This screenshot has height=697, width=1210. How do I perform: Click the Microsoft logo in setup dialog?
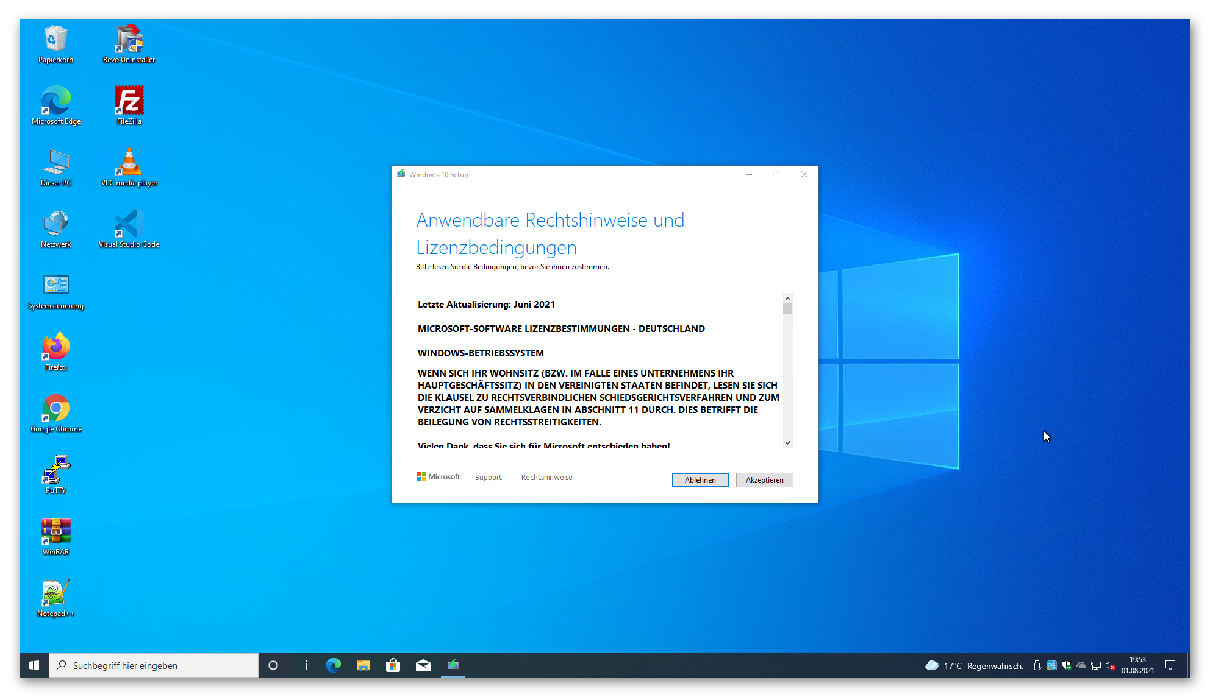439,477
